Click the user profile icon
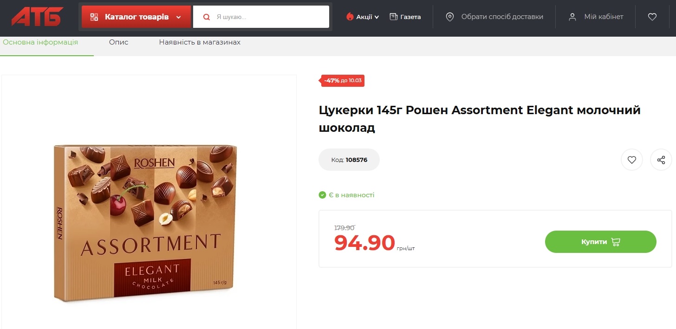The height and width of the screenshot is (329, 676). (572, 17)
